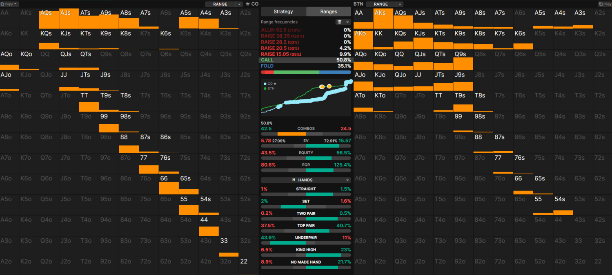The width and height of the screenshot is (612, 275).
Task: Open dropdown arrow beside the grid view icon
Action: point(347,22)
